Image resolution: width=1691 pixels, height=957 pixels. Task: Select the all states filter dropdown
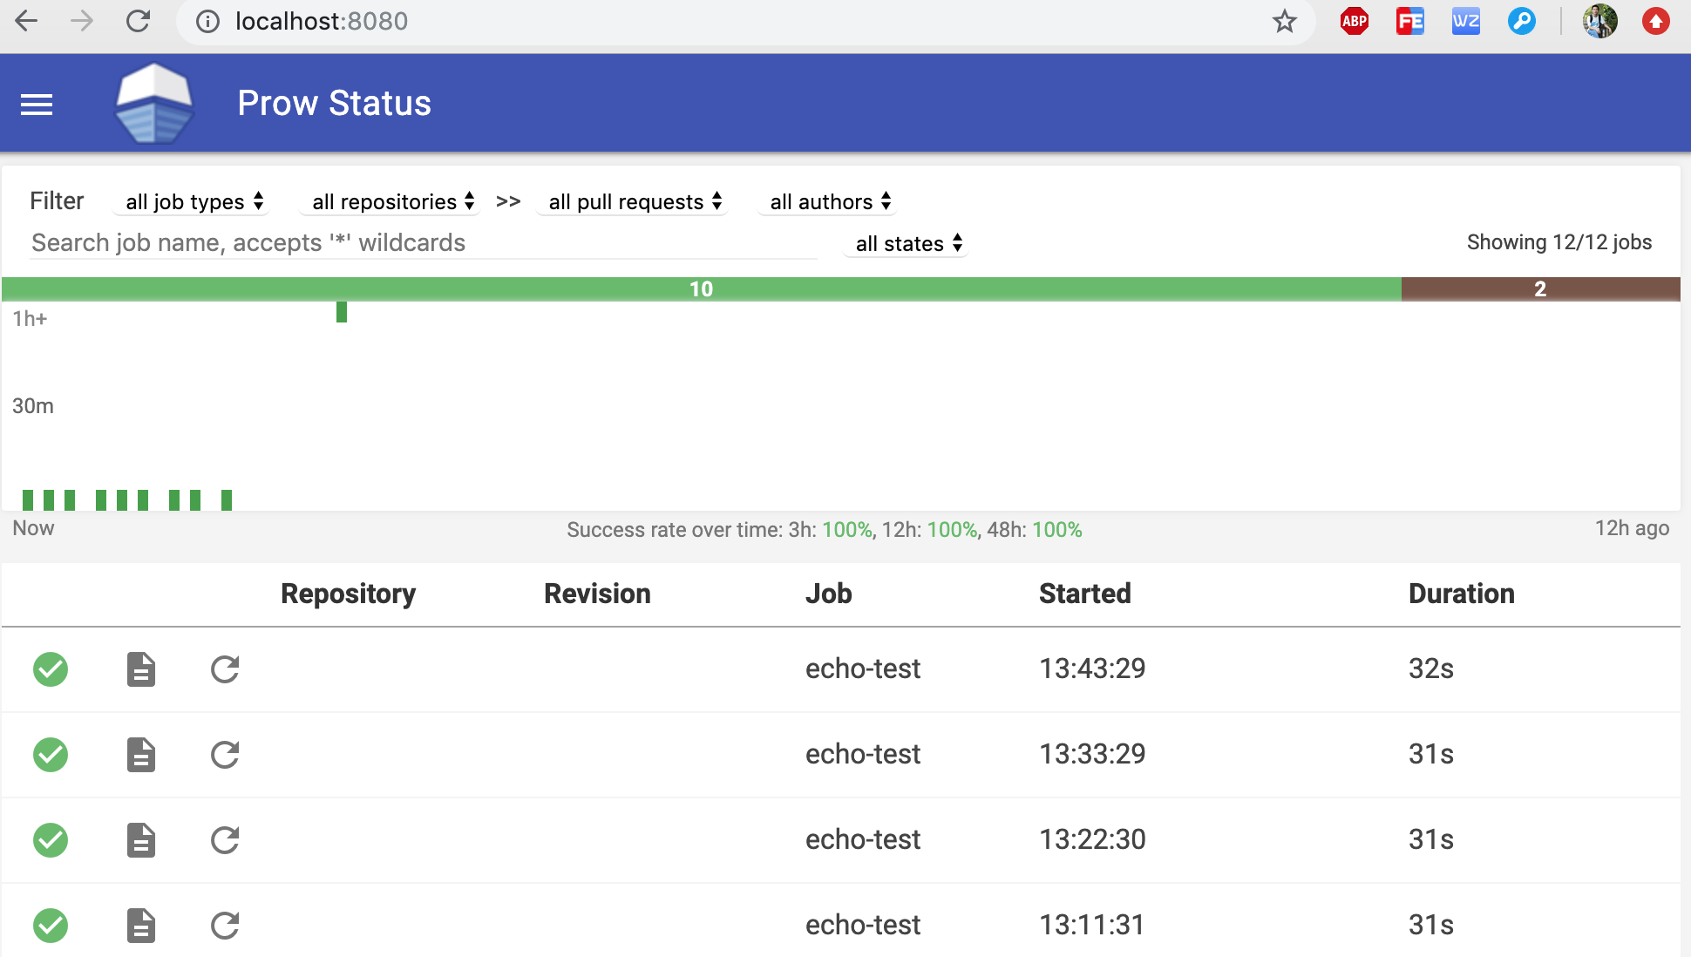pos(907,244)
